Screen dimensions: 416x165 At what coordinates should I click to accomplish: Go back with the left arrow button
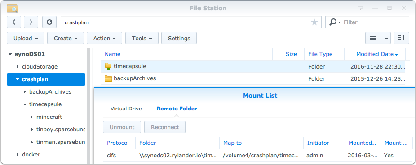point(14,22)
